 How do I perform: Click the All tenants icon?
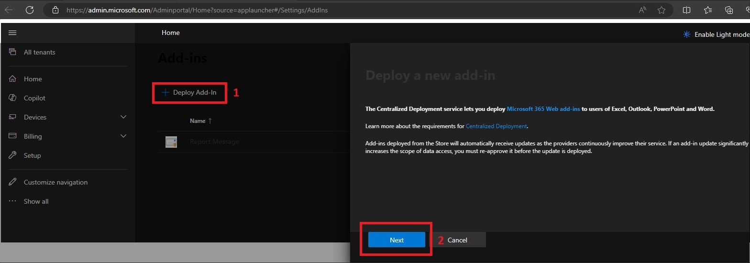[13, 52]
